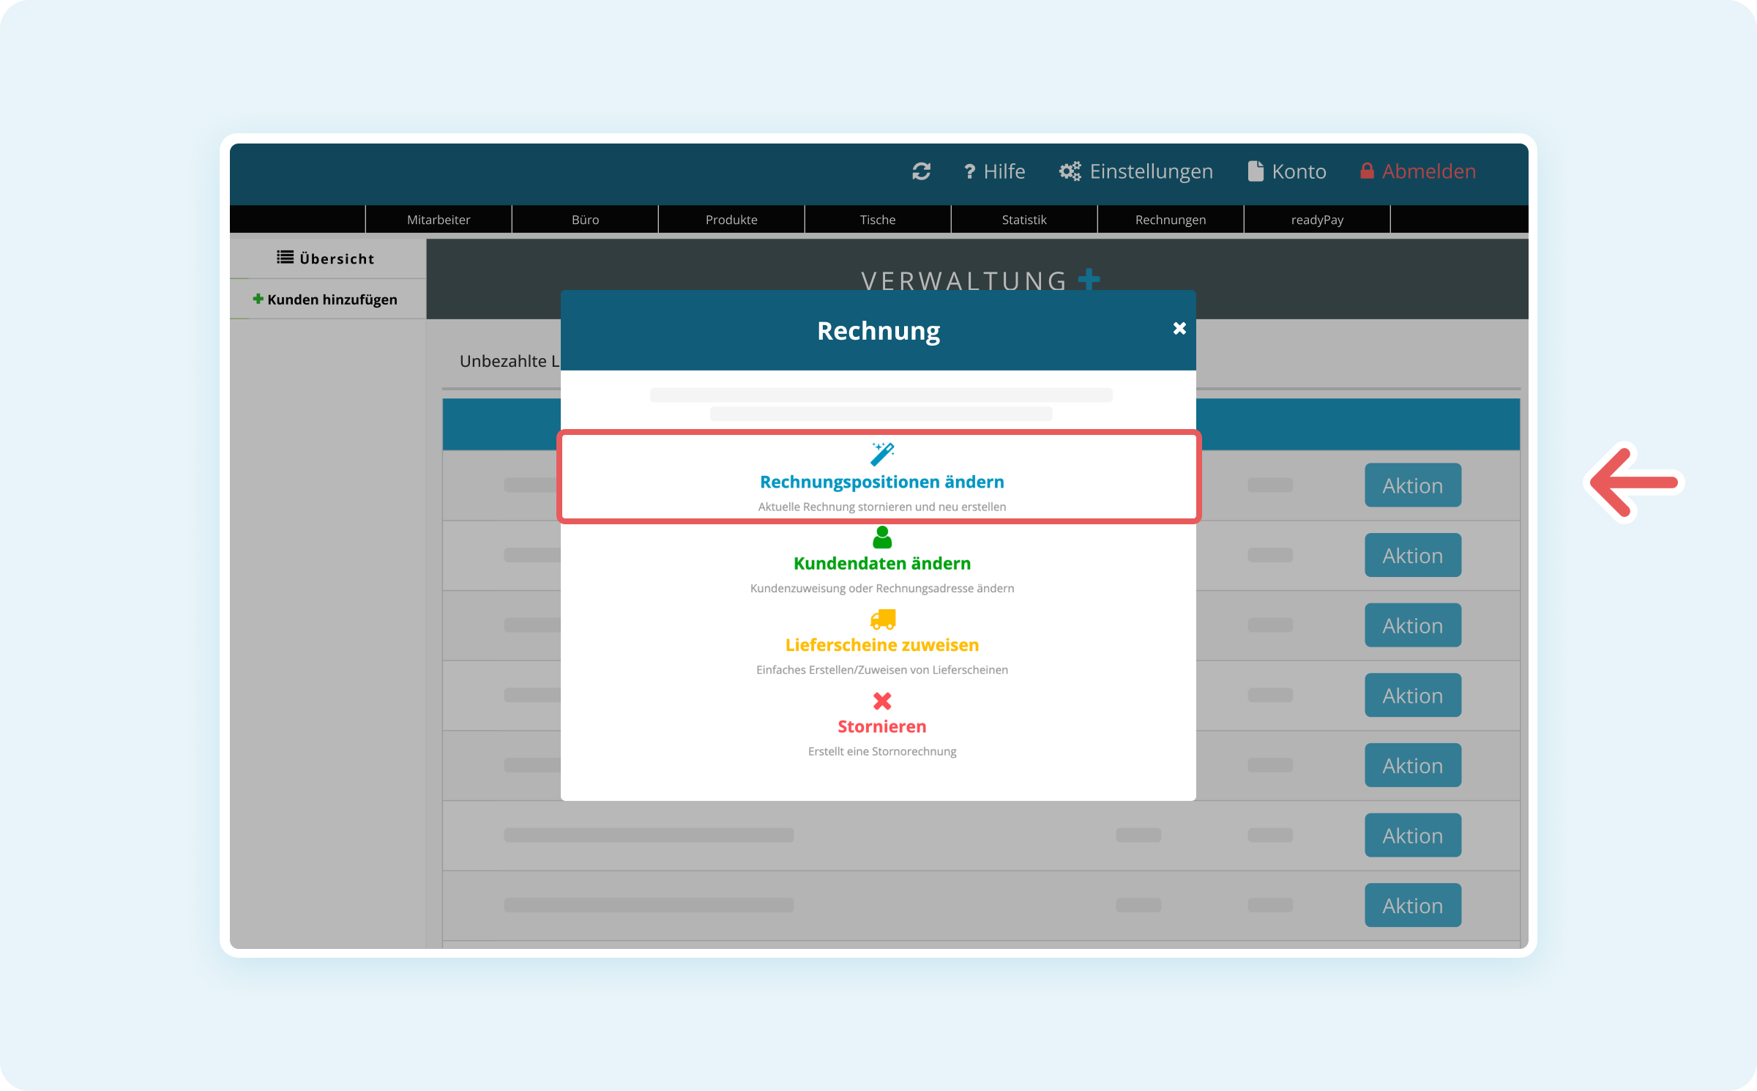Open the Hilfe link
The height and width of the screenshot is (1091, 1757).
click(x=994, y=171)
